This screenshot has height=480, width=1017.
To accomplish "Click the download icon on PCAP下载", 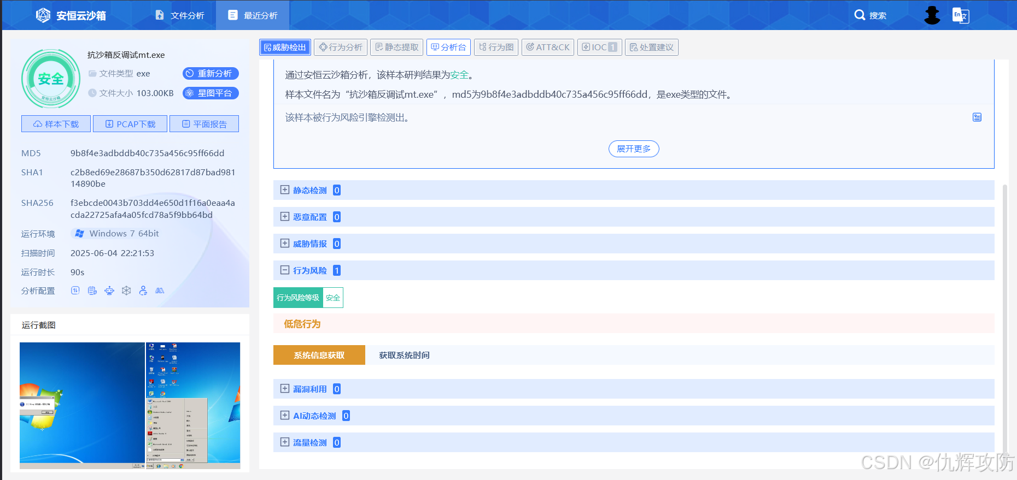I will 109,124.
